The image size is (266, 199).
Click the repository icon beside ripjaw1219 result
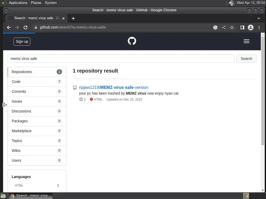coord(75,88)
